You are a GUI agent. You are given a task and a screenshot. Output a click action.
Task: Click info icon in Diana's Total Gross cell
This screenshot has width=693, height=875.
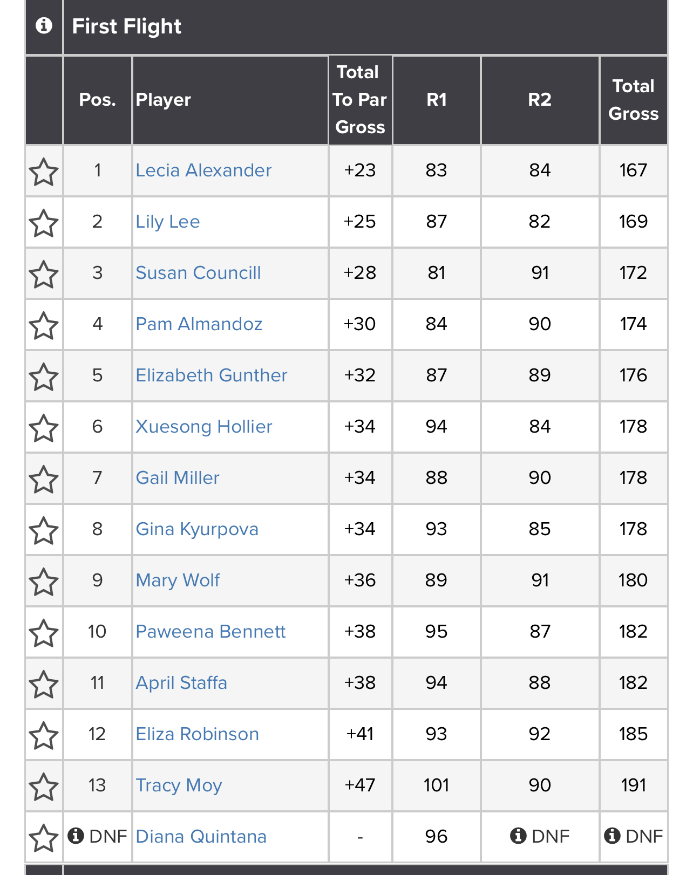[612, 836]
